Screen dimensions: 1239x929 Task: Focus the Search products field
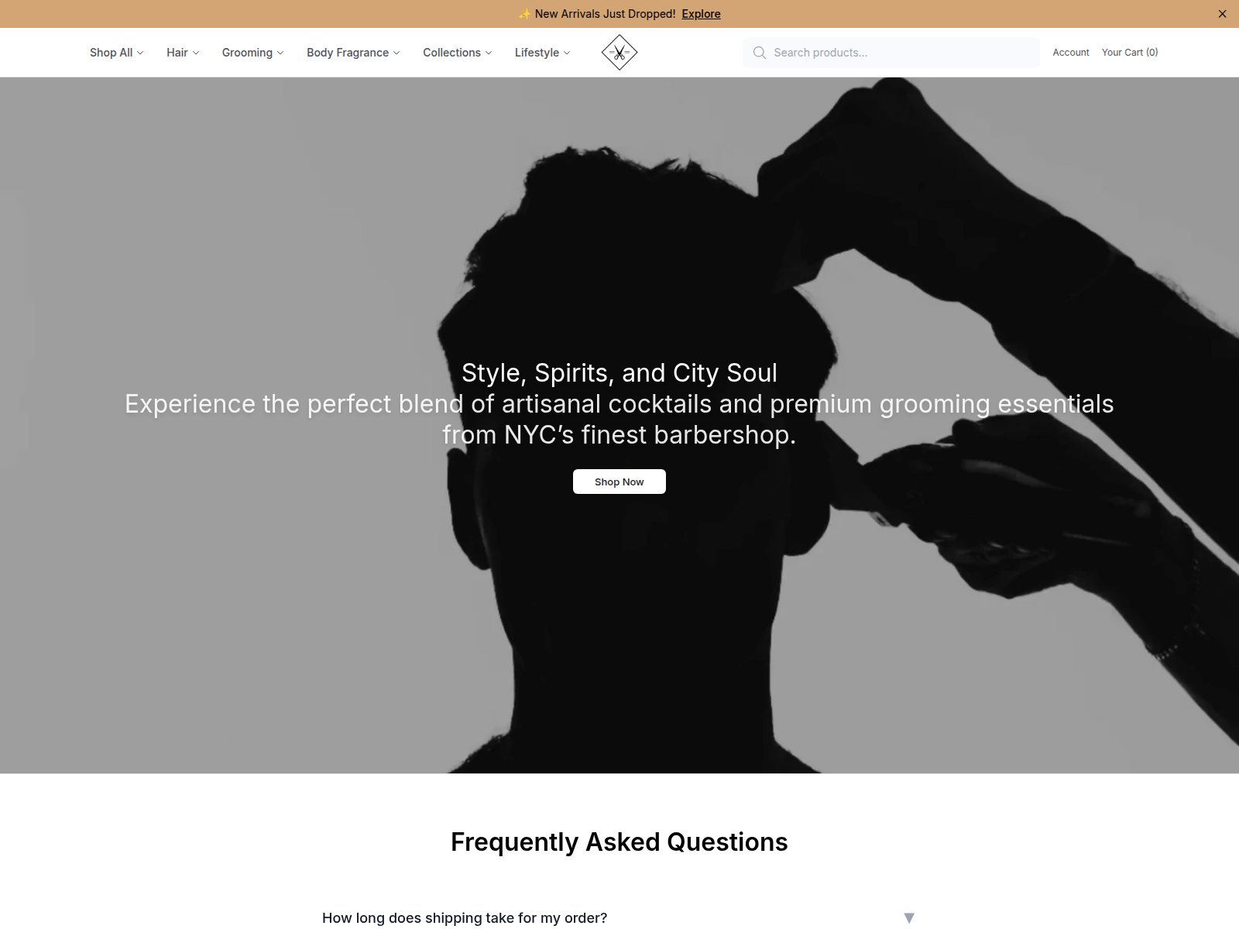tap(891, 53)
